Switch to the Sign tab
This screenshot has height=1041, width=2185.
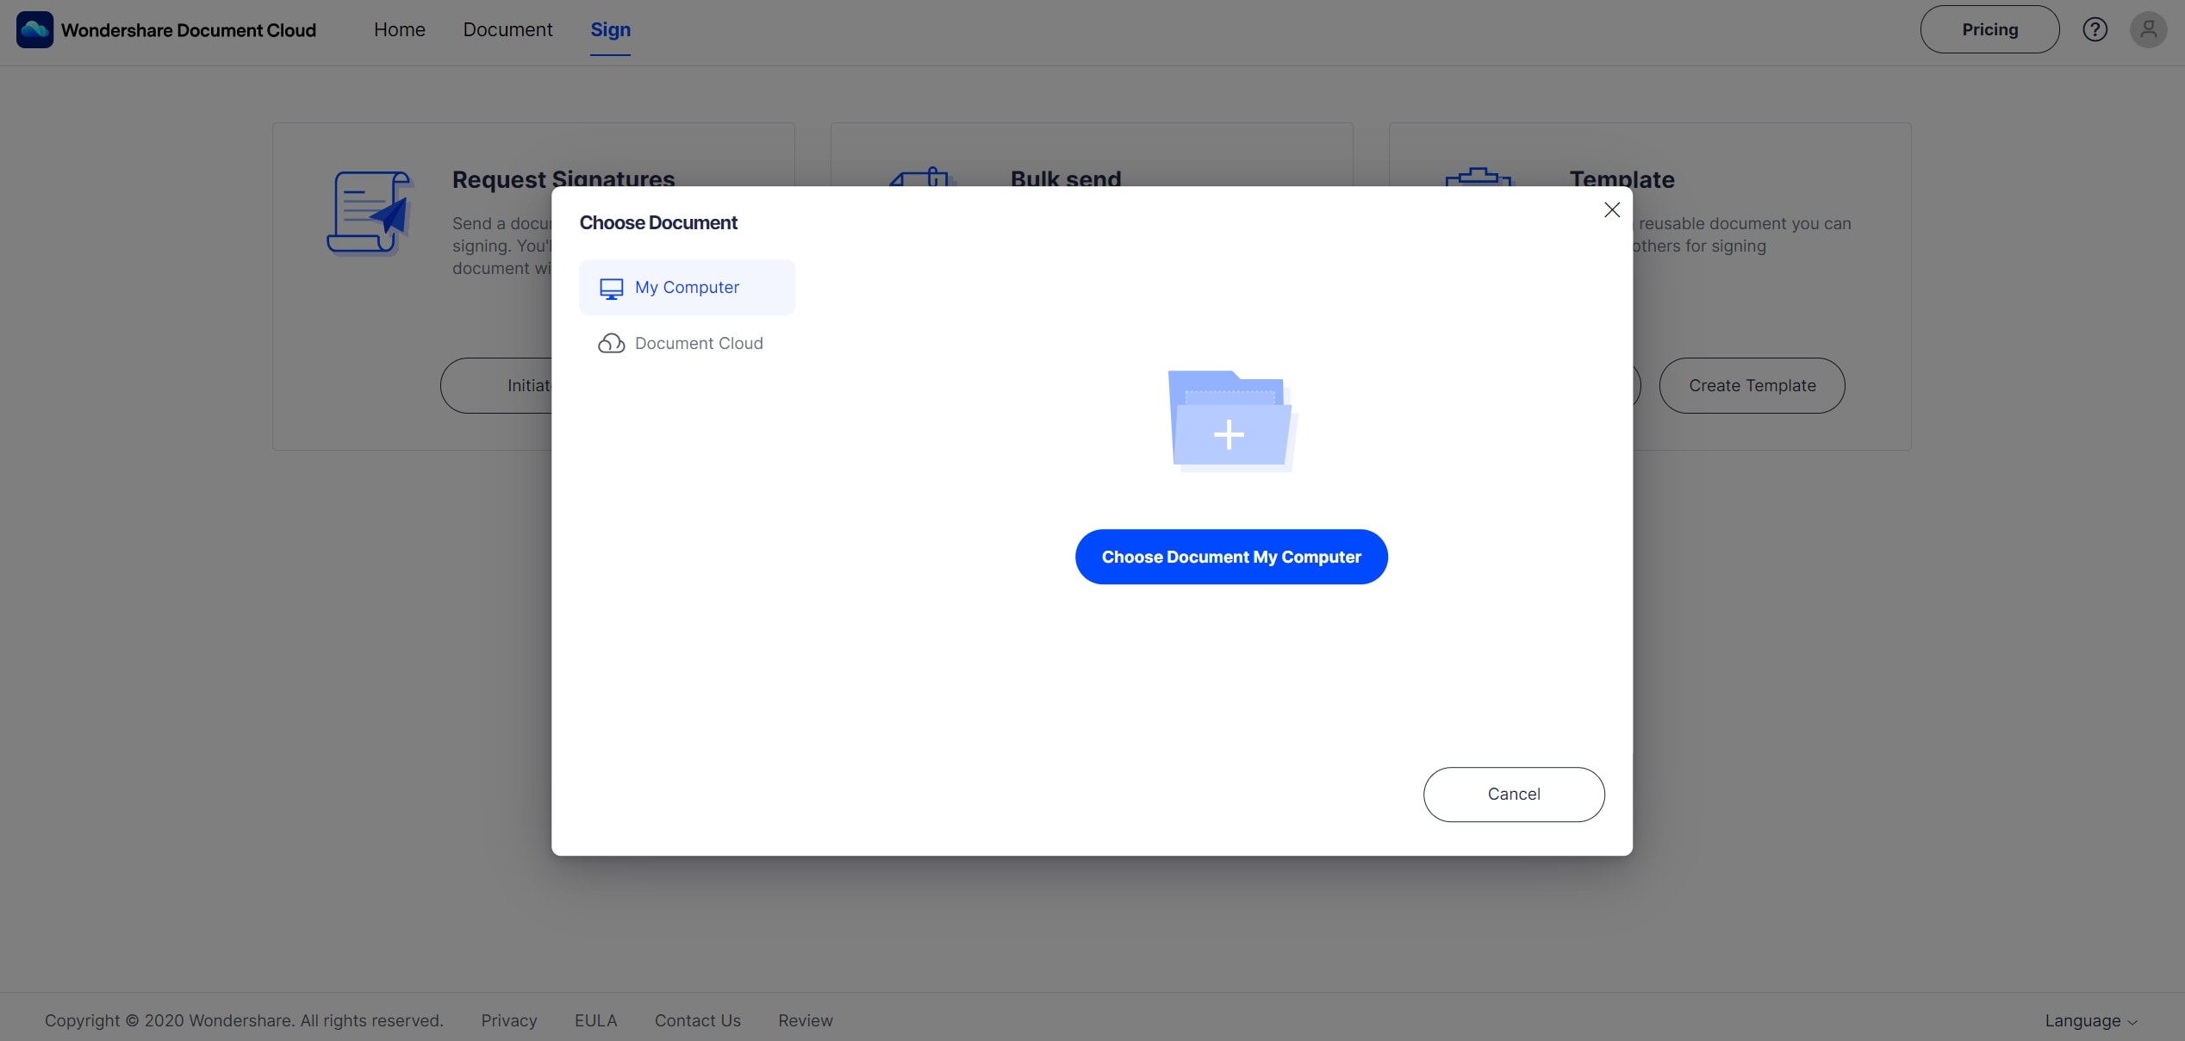[610, 29]
